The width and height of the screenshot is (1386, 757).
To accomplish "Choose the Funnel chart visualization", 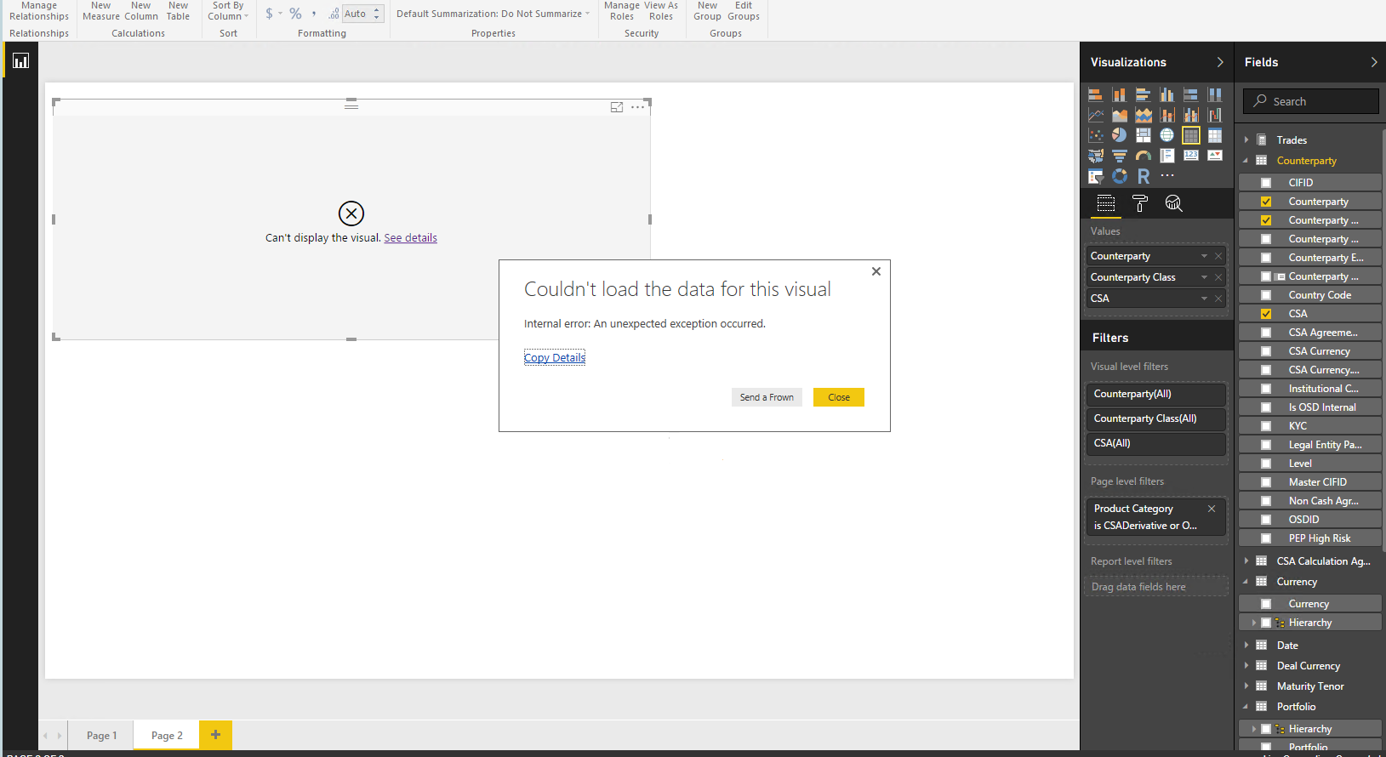I will point(1120,156).
